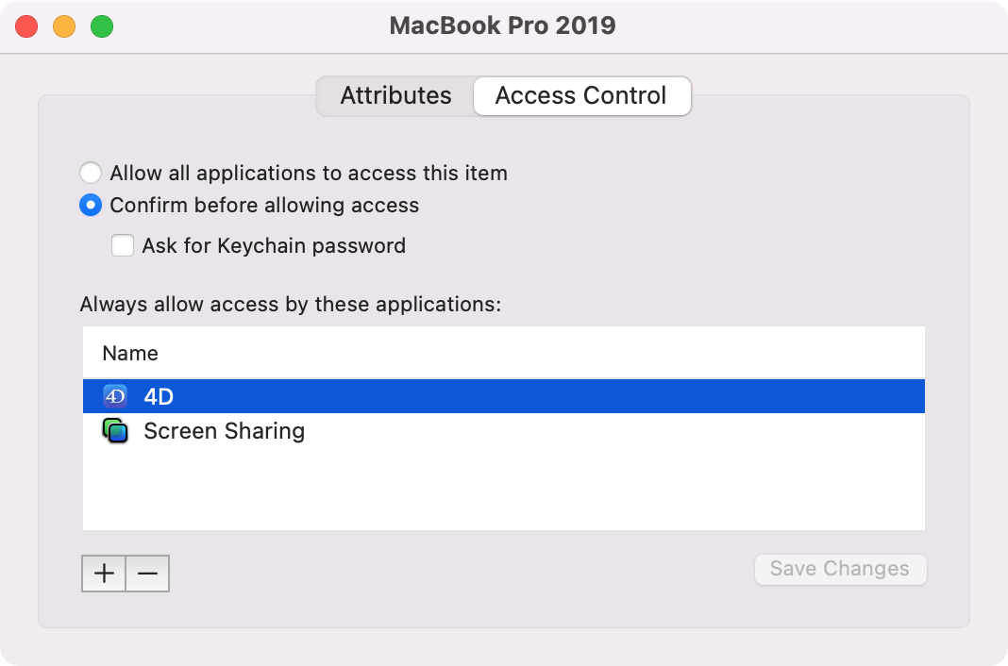Select the Screen Sharing row
1008x666 pixels.
(378, 431)
